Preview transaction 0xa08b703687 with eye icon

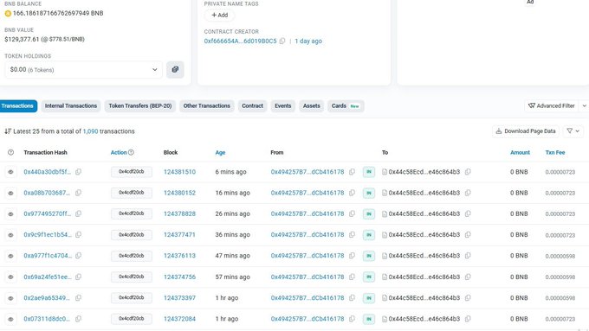pyautogui.click(x=10, y=193)
